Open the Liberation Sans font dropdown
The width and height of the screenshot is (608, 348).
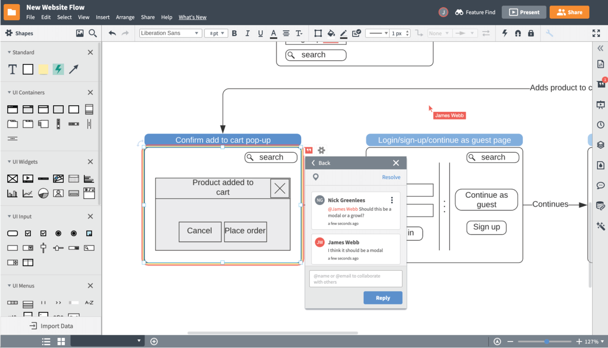(170, 33)
